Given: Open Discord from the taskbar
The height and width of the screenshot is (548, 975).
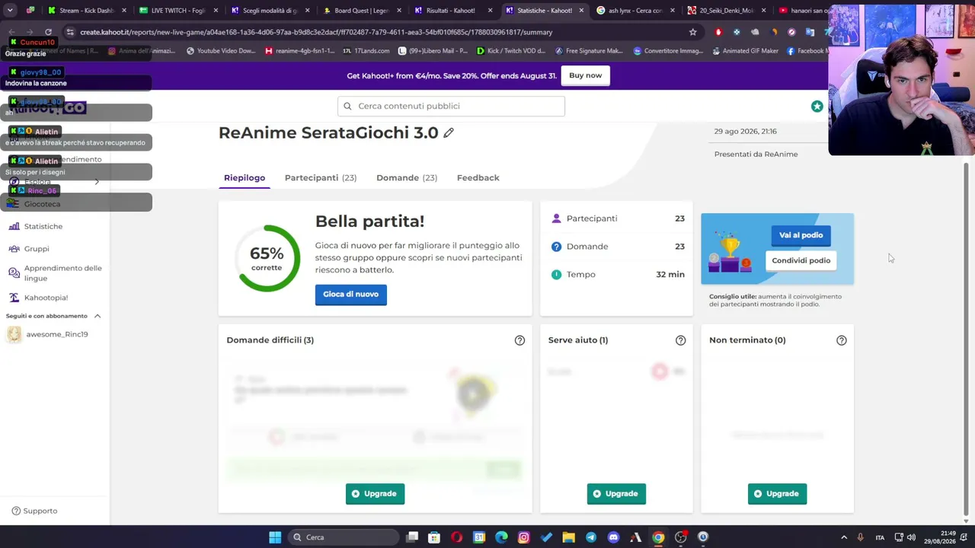Looking at the screenshot, I should pyautogui.click(x=613, y=537).
